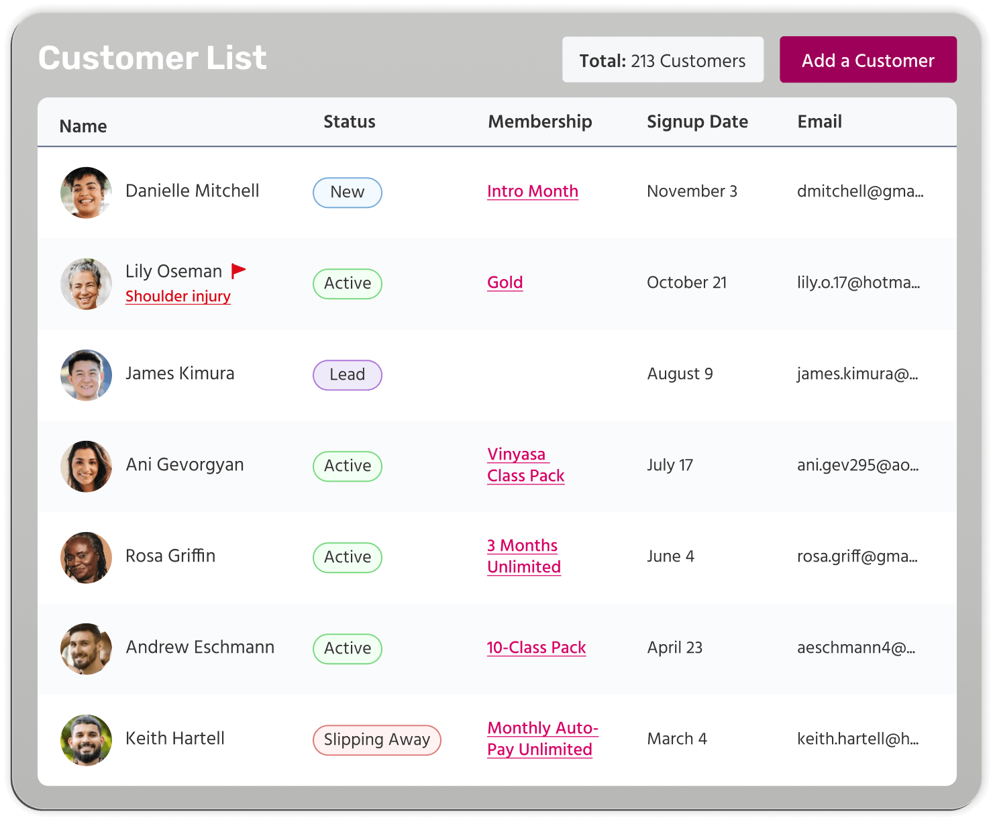Click the July 17 signup date
This screenshot has width=995, height=822.
[x=670, y=465]
